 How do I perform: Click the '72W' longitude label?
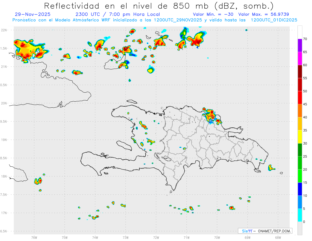pyautogui.click(x=156, y=238)
